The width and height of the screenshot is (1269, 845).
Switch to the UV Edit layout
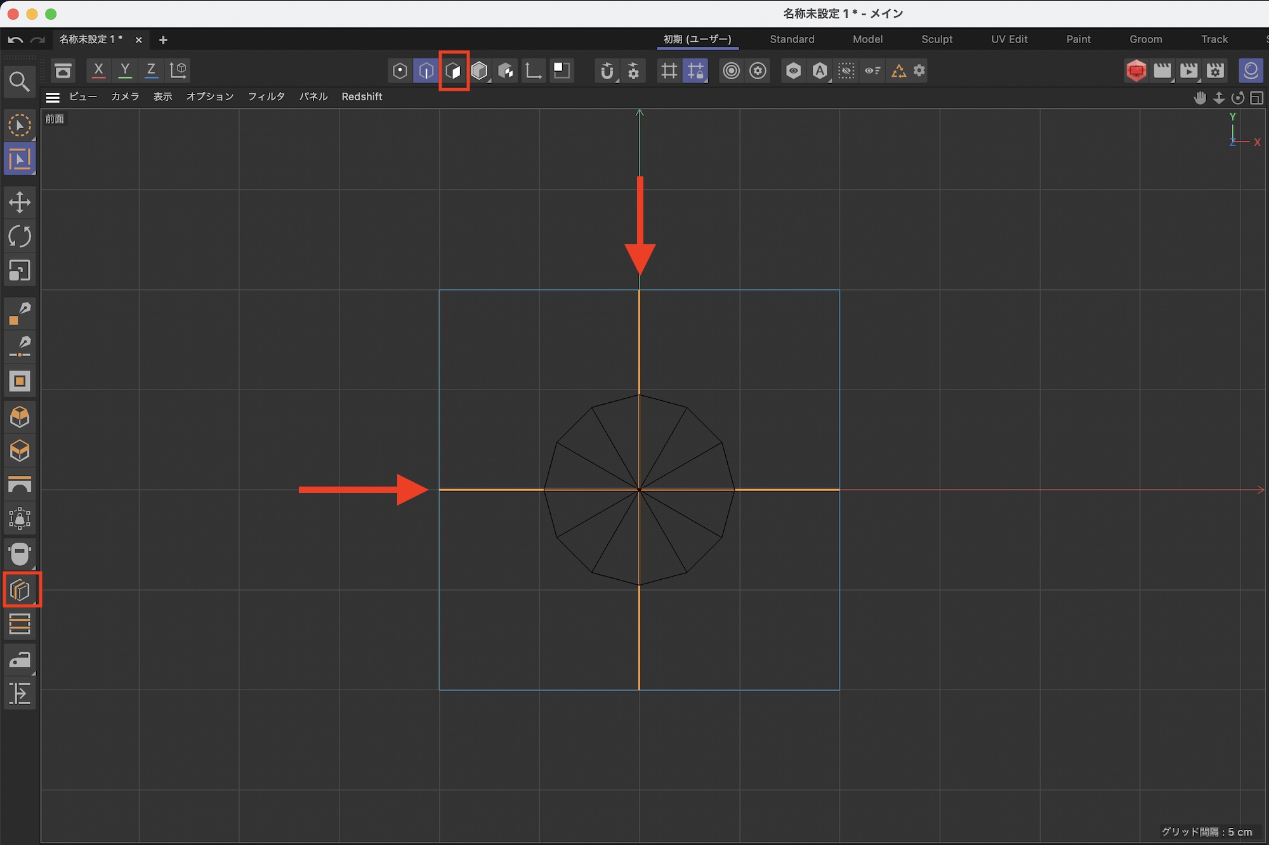point(1009,39)
